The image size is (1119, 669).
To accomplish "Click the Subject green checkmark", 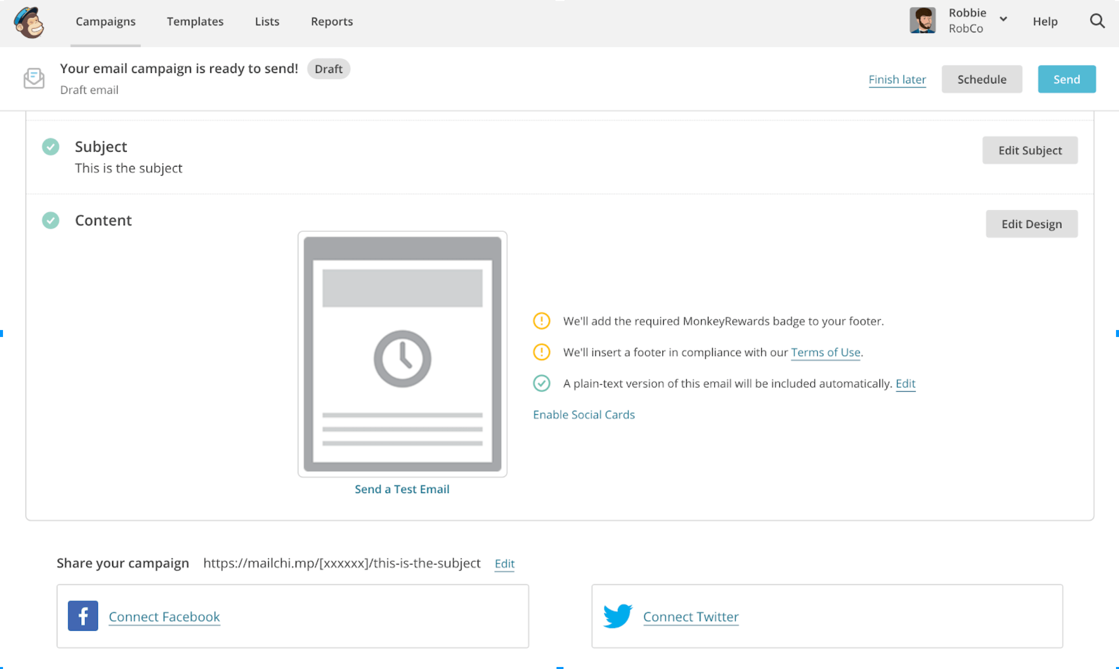I will pyautogui.click(x=50, y=147).
